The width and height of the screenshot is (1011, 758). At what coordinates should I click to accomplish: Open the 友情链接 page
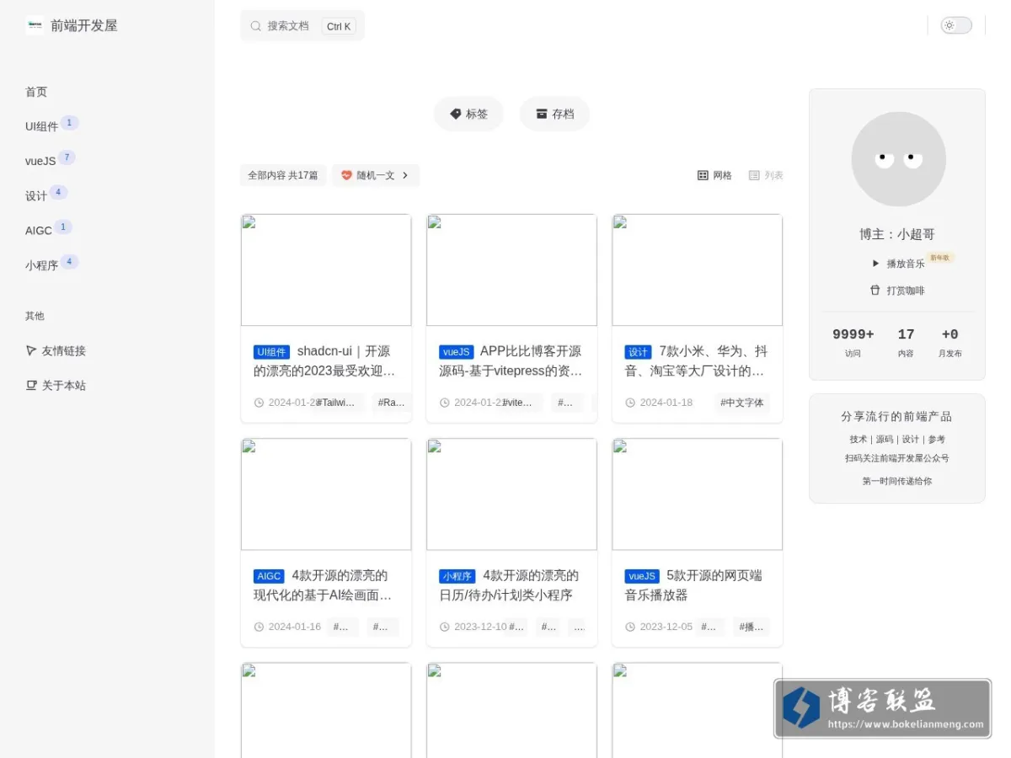[64, 350]
